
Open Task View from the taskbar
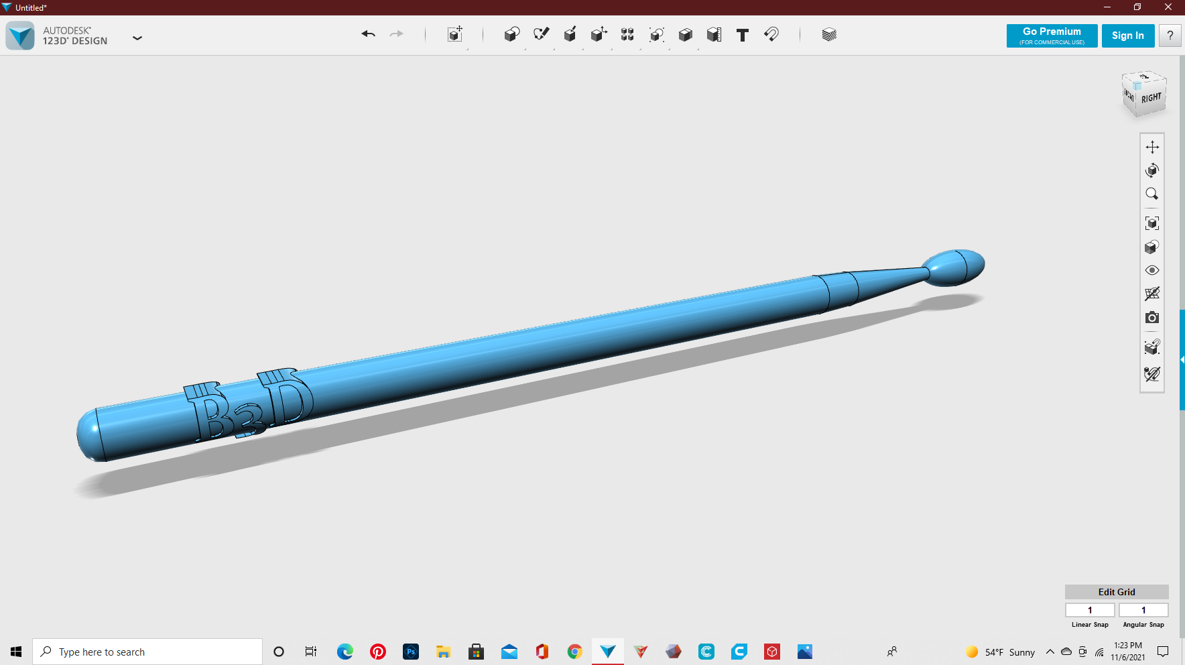click(311, 652)
